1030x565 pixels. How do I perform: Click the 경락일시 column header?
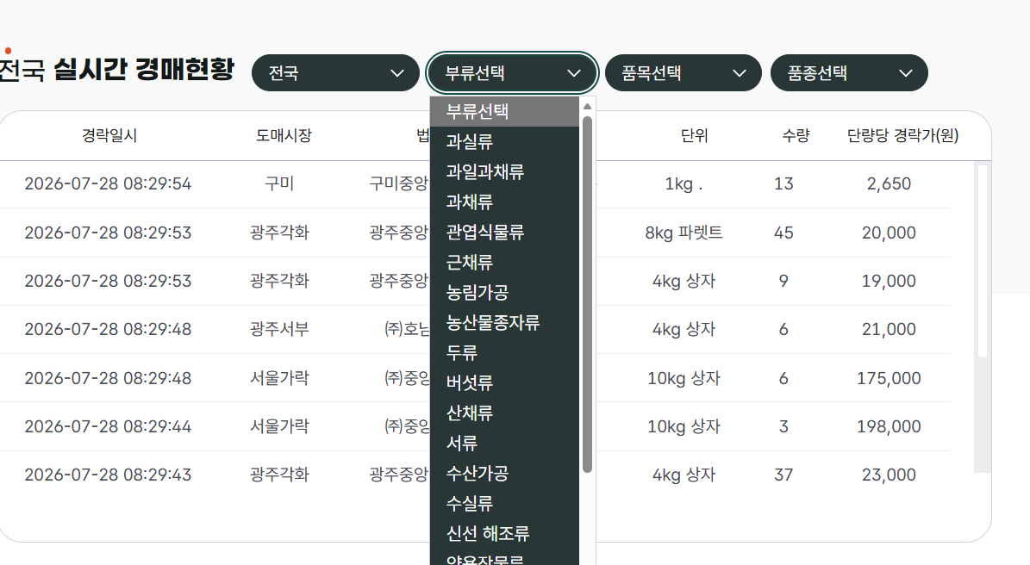click(109, 136)
